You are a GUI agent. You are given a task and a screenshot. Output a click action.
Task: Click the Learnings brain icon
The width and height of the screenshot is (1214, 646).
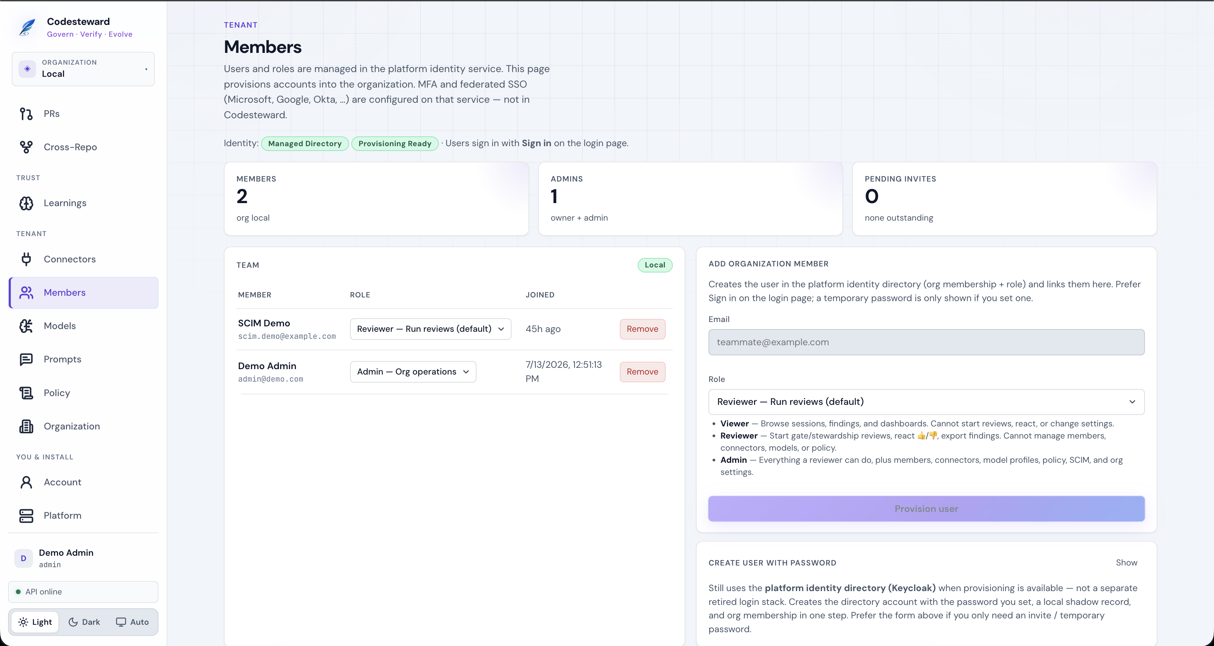(26, 203)
